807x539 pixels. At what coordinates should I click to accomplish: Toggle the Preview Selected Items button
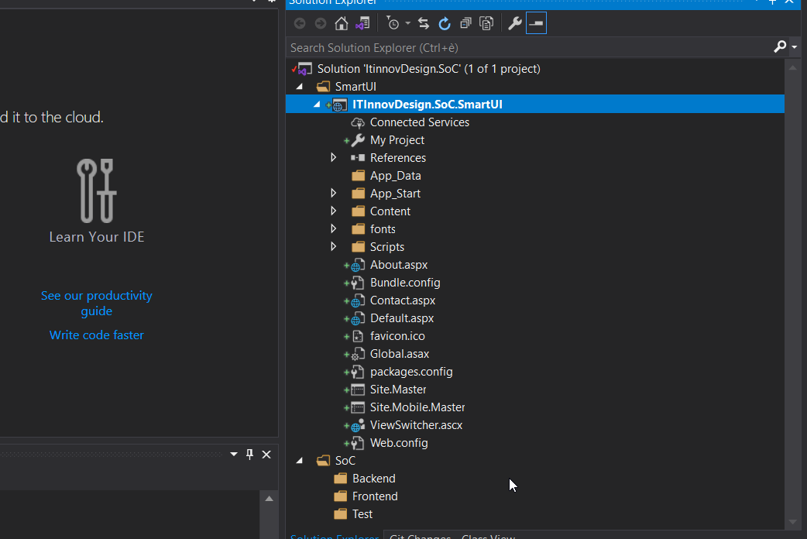[536, 23]
